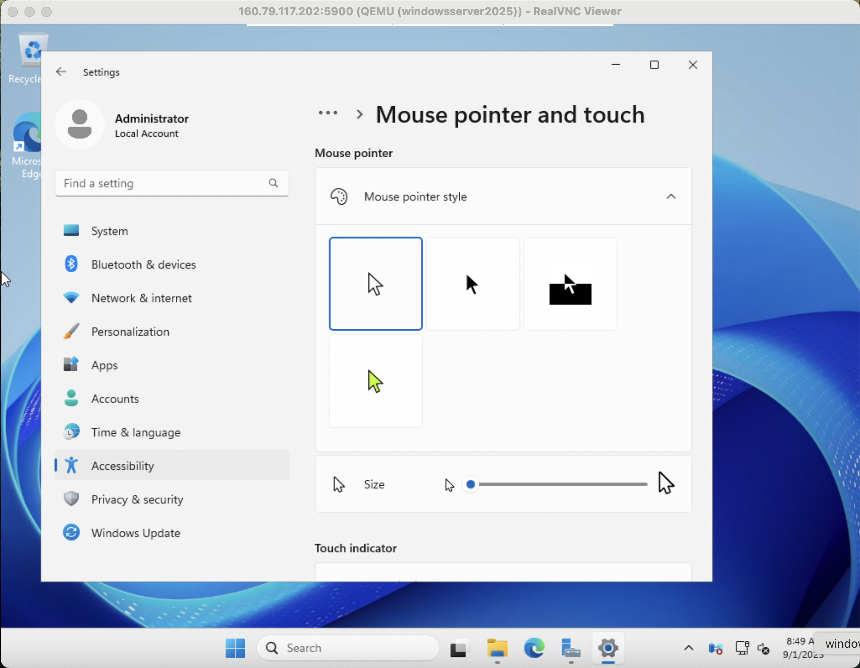Open Time & language settings
The width and height of the screenshot is (860, 668).
(135, 432)
